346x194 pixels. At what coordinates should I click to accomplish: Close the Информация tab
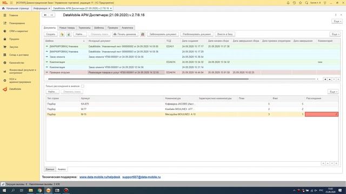pyautogui.click(x=49, y=9)
